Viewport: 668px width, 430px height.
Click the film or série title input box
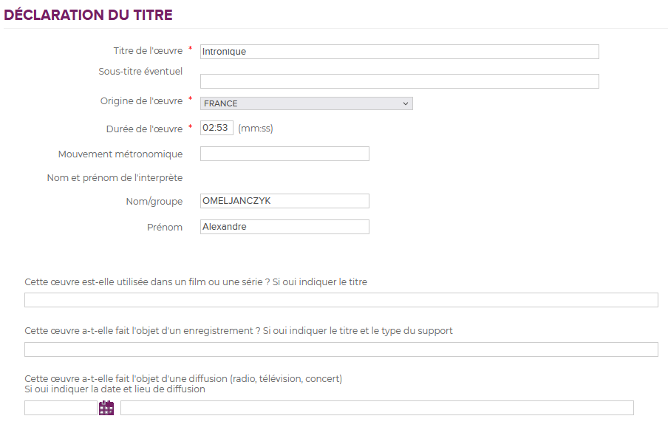[341, 300]
